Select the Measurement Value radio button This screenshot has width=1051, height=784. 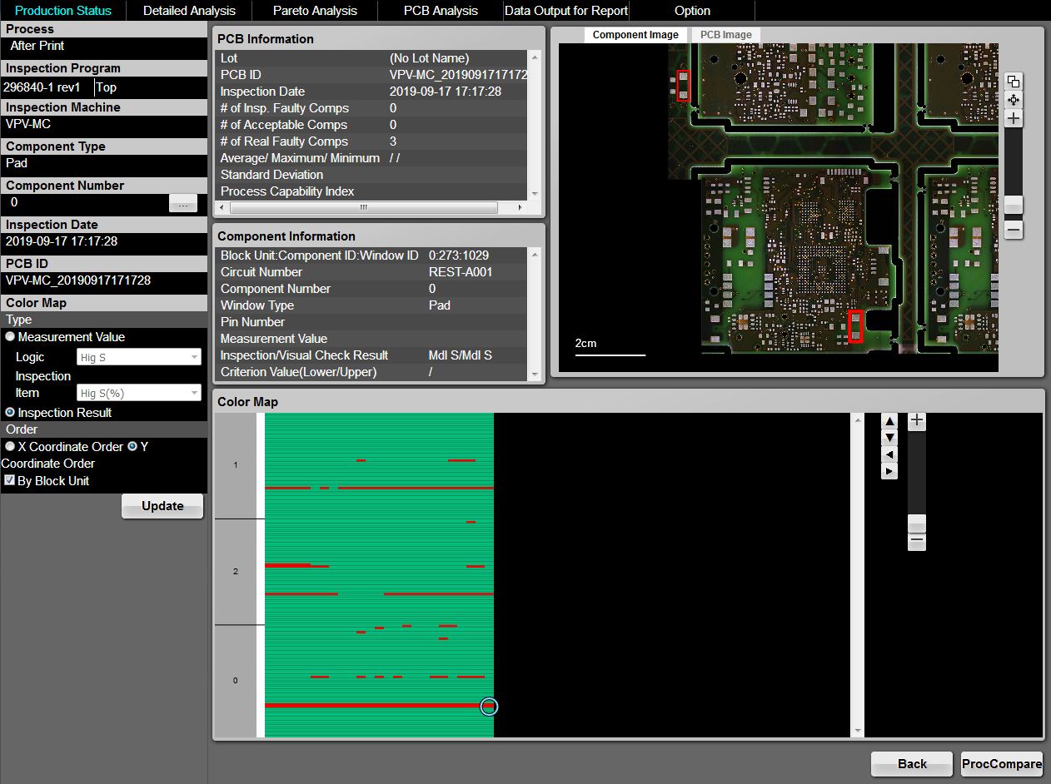click(x=10, y=337)
